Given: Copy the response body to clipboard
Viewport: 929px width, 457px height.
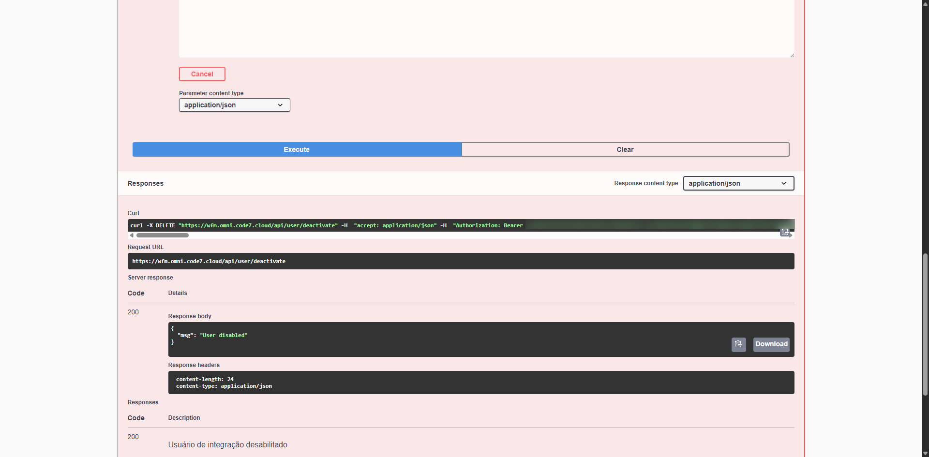Looking at the screenshot, I should [738, 344].
